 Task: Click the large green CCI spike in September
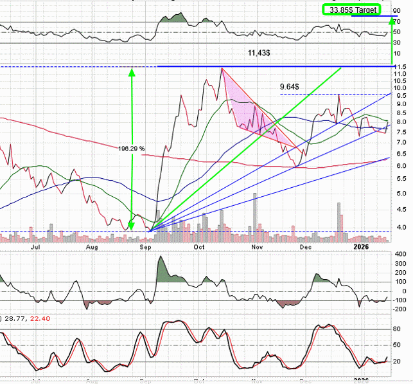point(162,270)
